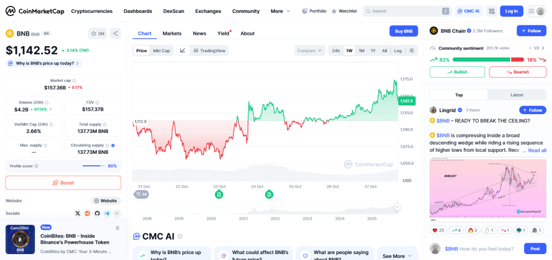Image resolution: width=552 pixels, height=260 pixels.
Task: Open BNB's Telegram social icon
Action: 107,214
